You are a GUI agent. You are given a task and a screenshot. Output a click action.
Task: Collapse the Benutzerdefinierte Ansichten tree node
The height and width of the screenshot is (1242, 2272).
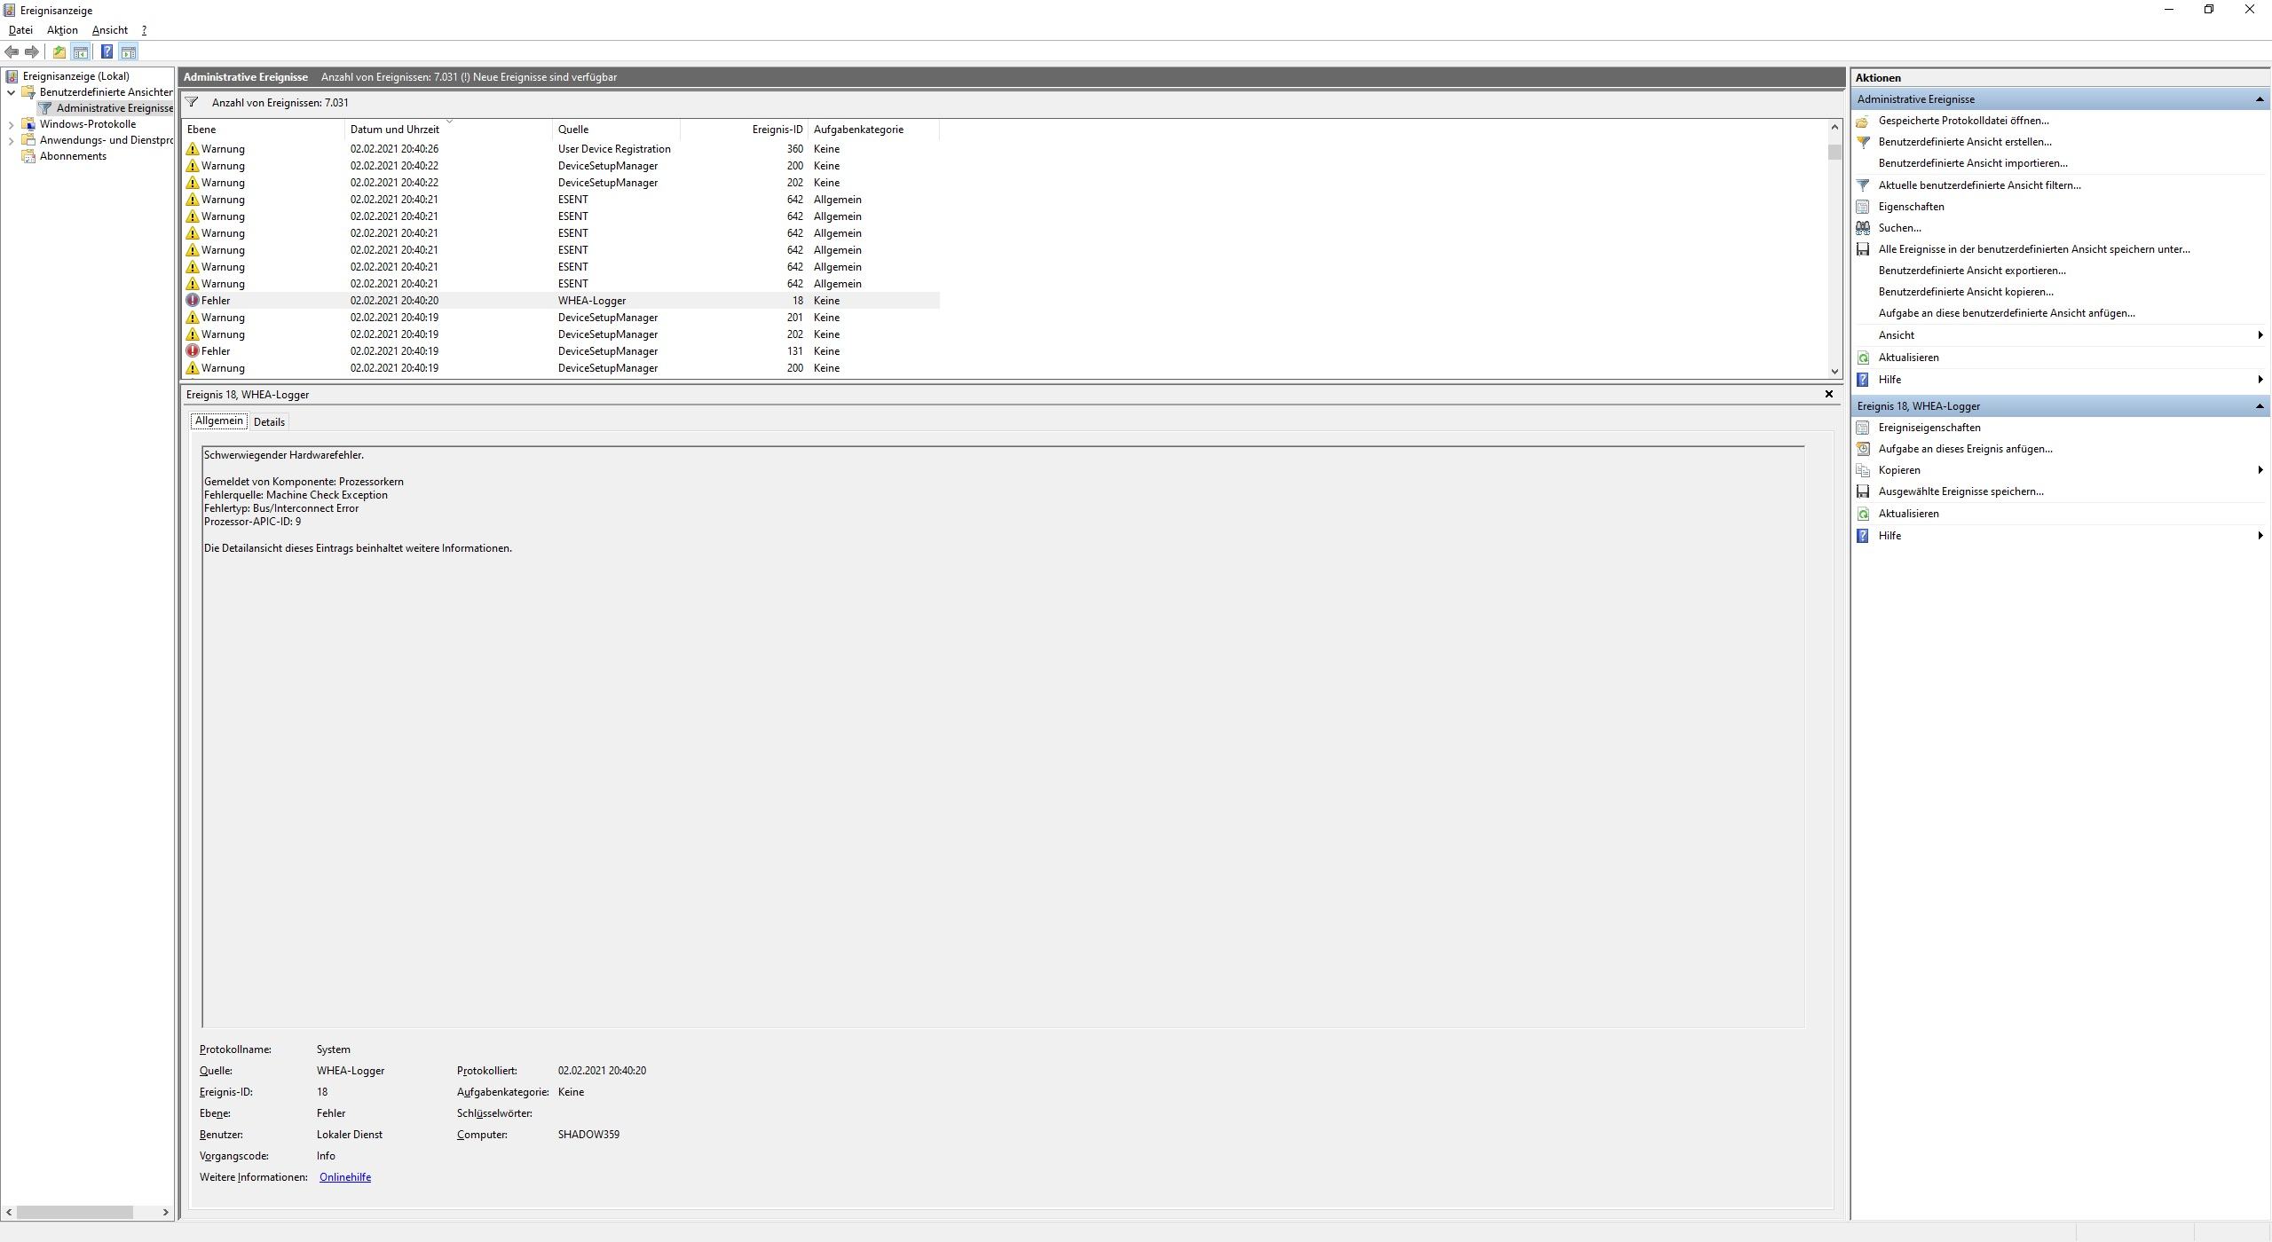pos(11,92)
